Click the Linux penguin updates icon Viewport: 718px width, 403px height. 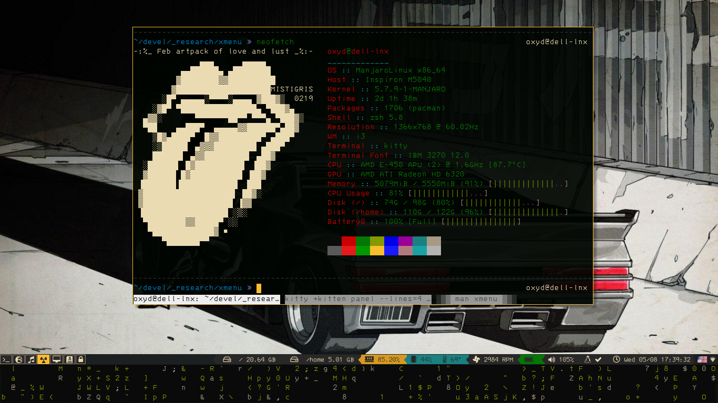[x=588, y=360]
